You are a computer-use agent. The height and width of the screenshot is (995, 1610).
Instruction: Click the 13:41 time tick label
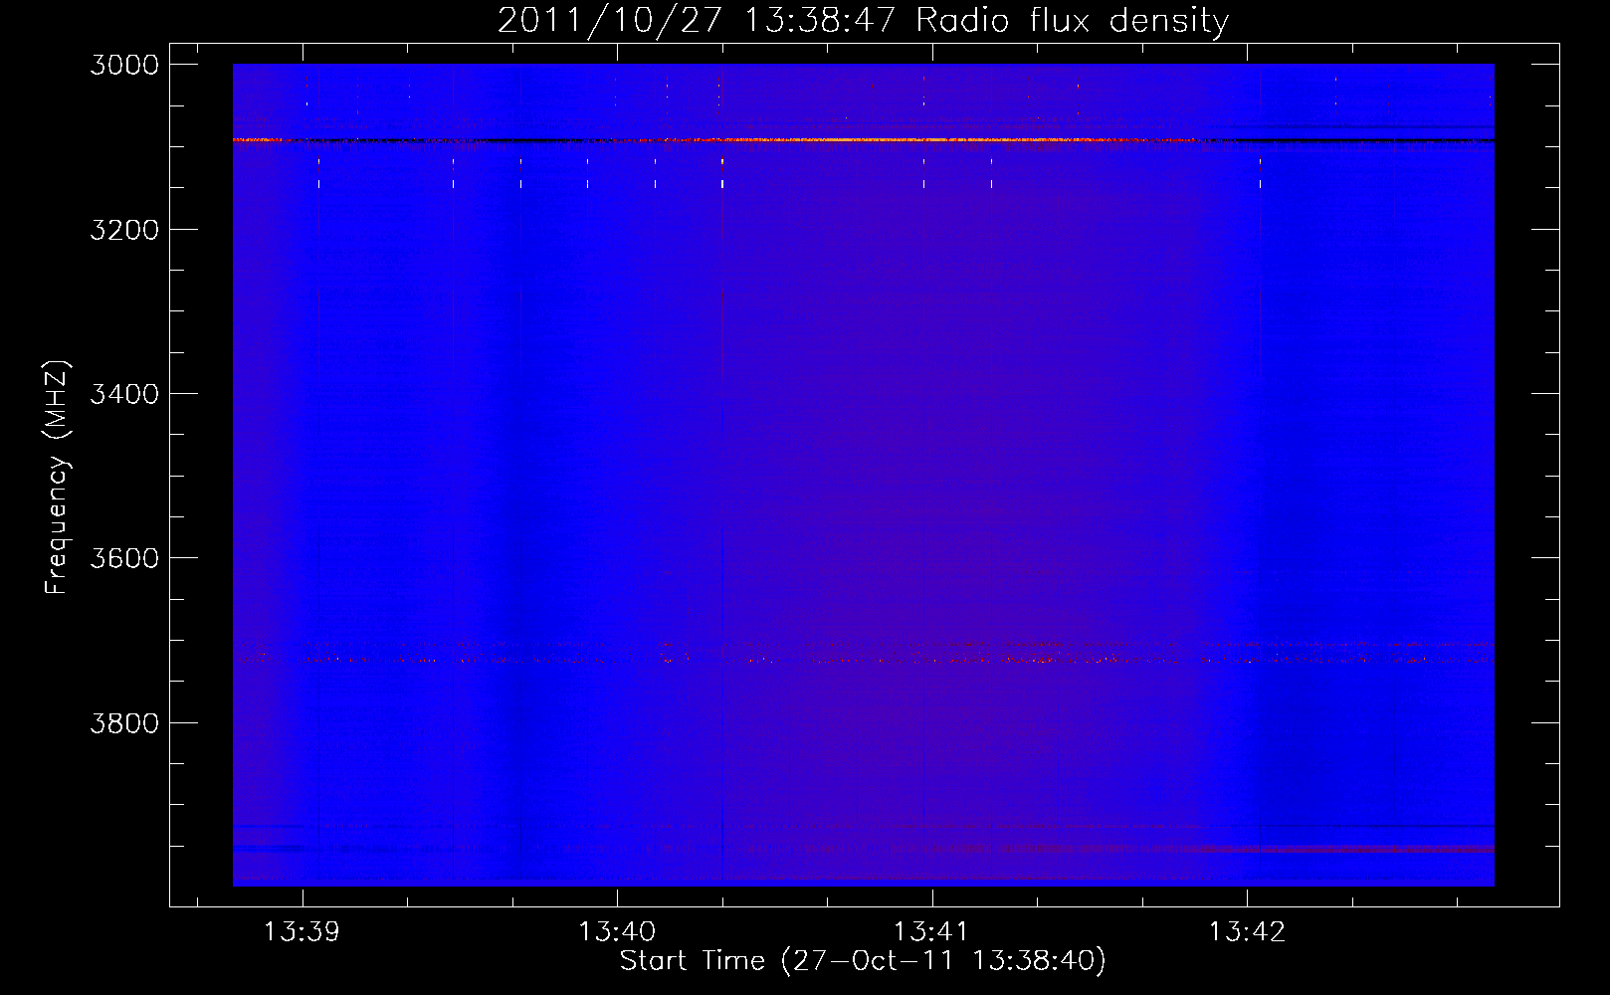(x=931, y=932)
